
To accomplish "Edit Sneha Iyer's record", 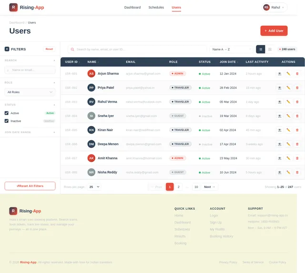I will point(288,116).
